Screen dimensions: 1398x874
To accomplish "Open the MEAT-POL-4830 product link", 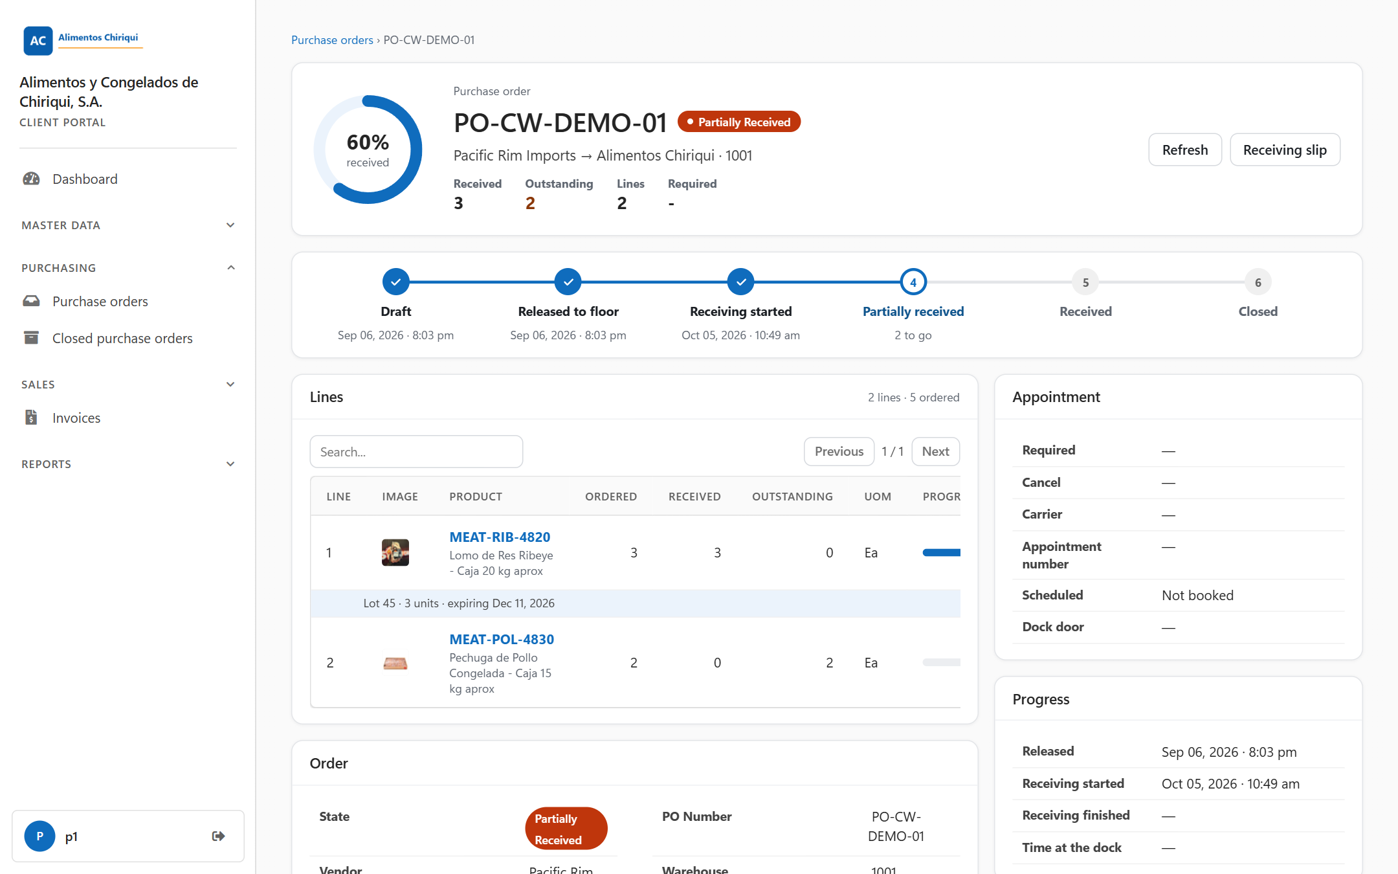I will pyautogui.click(x=502, y=639).
